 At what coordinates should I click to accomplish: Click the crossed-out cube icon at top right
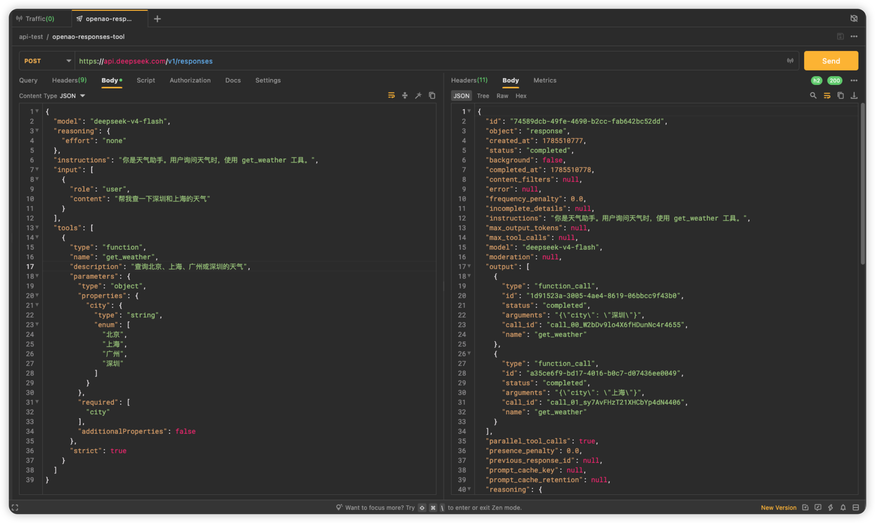click(x=854, y=18)
